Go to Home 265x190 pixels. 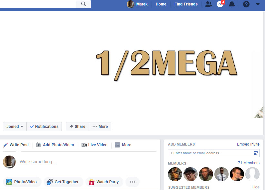point(161,4)
